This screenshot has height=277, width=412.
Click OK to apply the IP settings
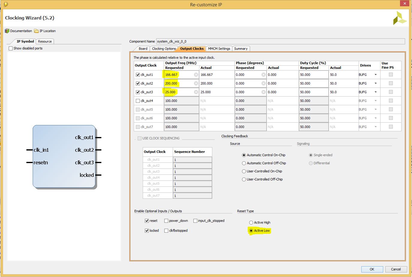(372, 269)
